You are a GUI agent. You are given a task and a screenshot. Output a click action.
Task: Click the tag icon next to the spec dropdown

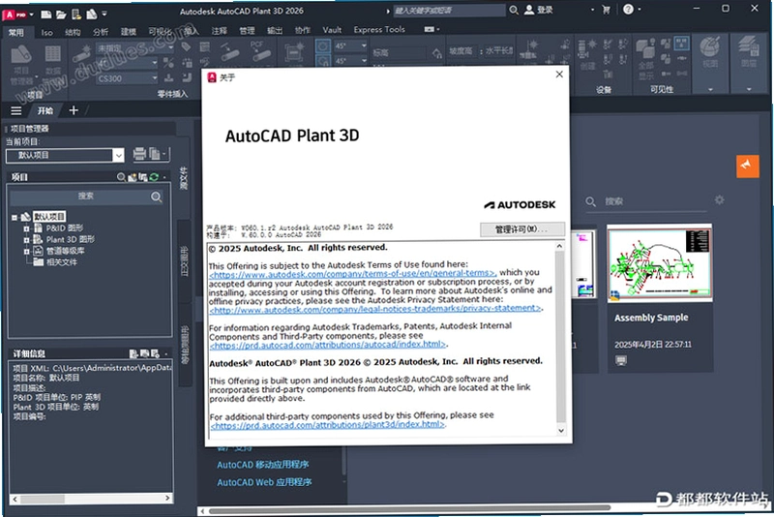click(186, 46)
